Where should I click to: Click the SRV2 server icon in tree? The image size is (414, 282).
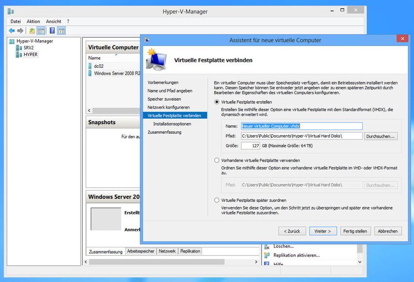pos(19,48)
